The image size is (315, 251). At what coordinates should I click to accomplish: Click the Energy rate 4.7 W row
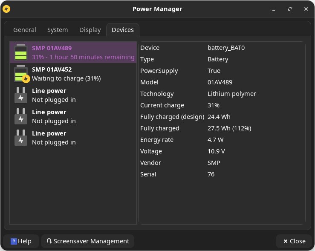pyautogui.click(x=222, y=140)
